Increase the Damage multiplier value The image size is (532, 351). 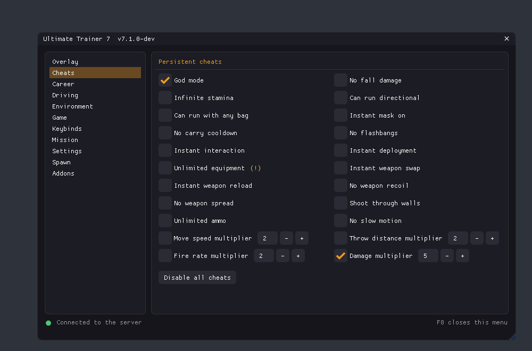coord(462,256)
